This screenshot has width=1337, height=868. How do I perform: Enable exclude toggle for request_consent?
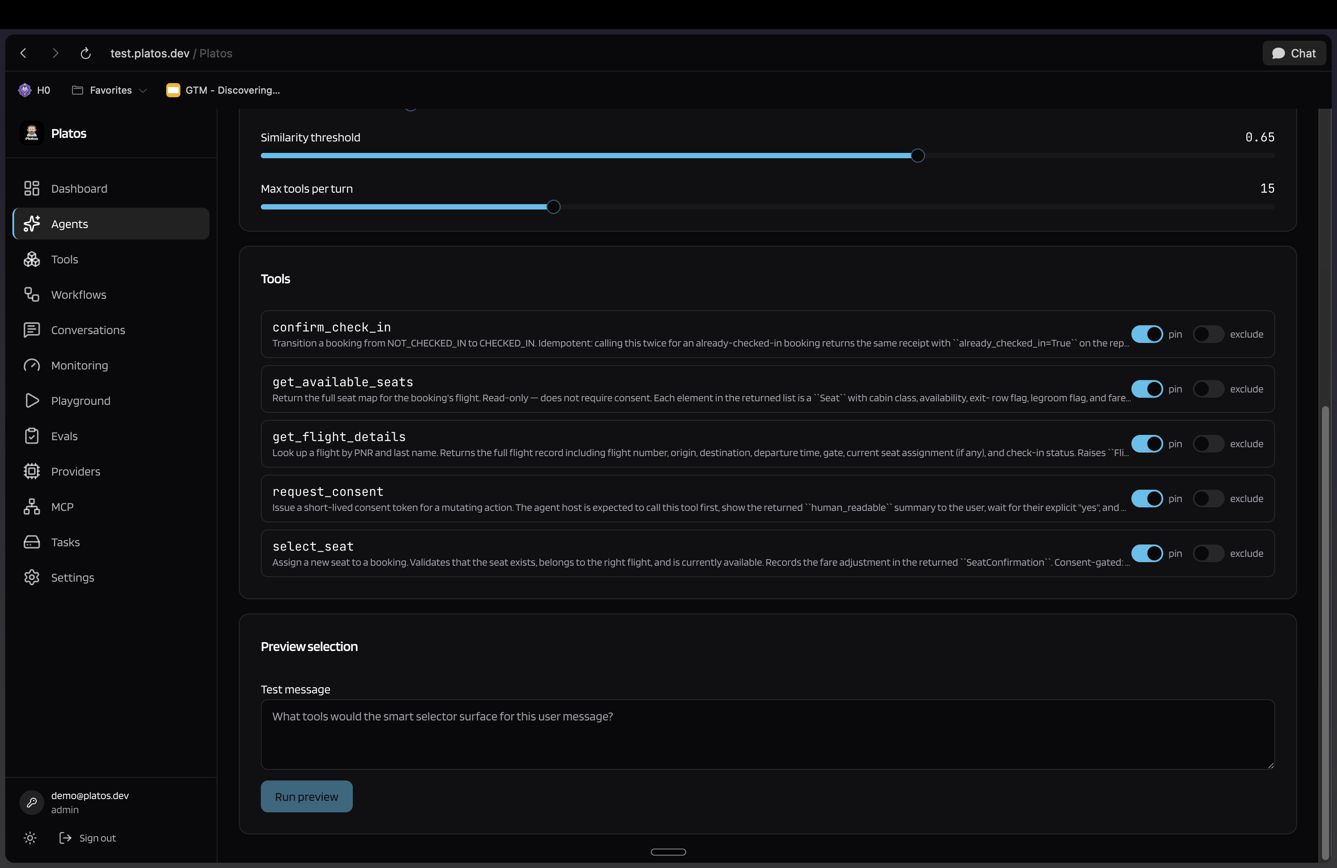tap(1208, 499)
